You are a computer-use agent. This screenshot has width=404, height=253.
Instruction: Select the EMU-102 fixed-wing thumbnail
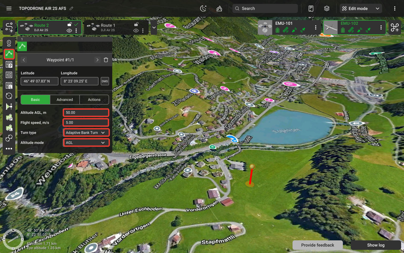(x=330, y=27)
